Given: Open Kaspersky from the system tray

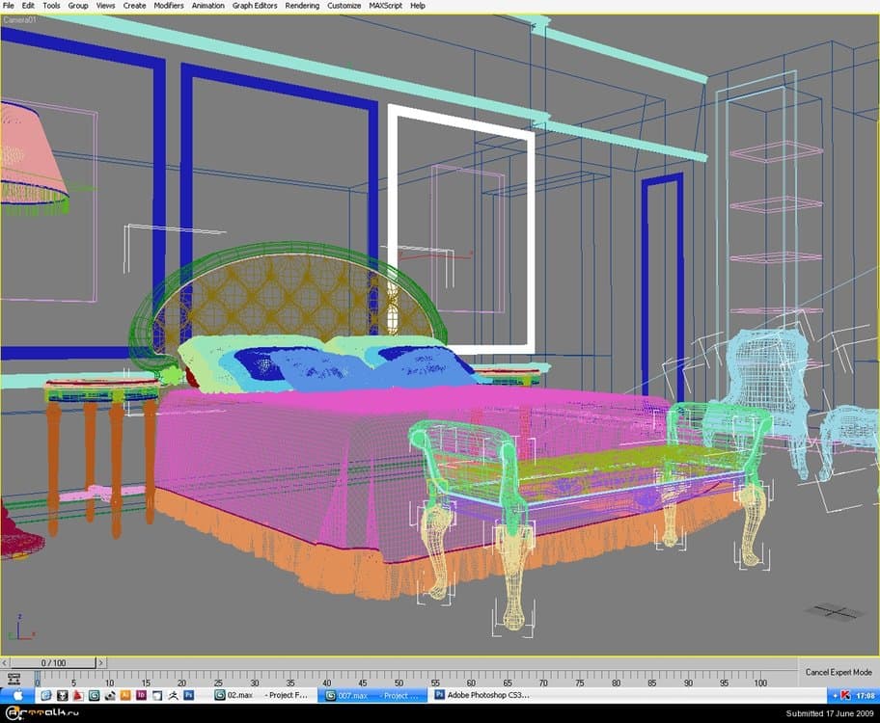Looking at the screenshot, I should (845, 694).
